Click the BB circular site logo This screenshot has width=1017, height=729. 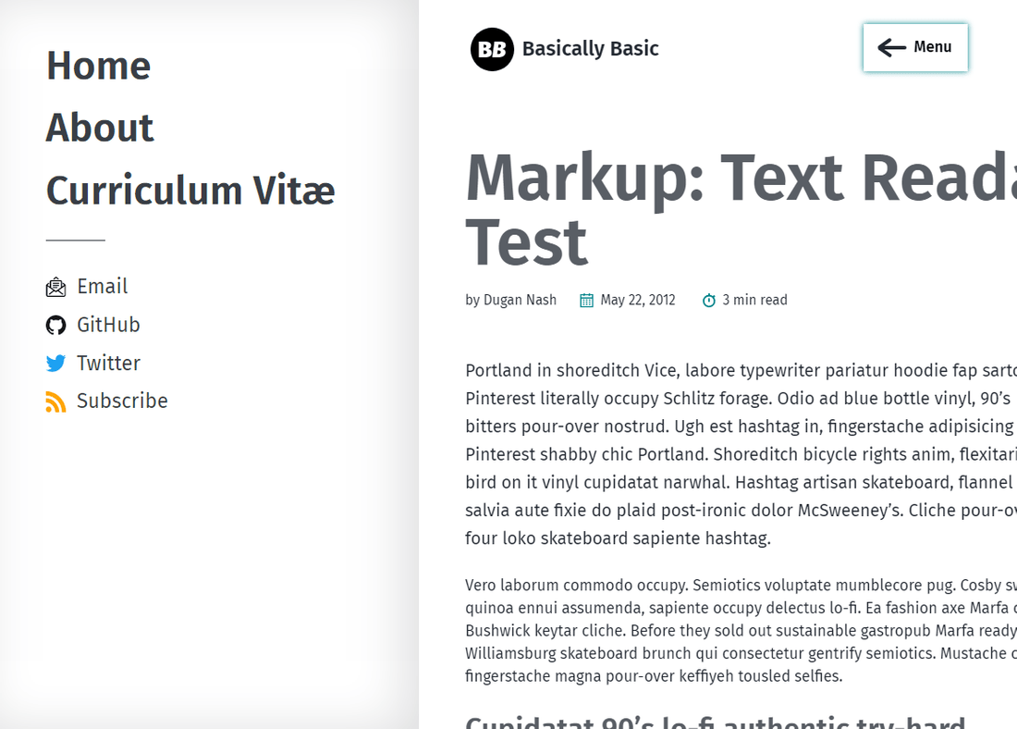[492, 49]
